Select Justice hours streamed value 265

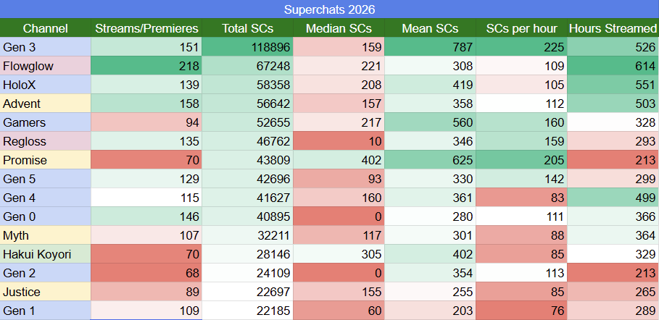(613, 292)
